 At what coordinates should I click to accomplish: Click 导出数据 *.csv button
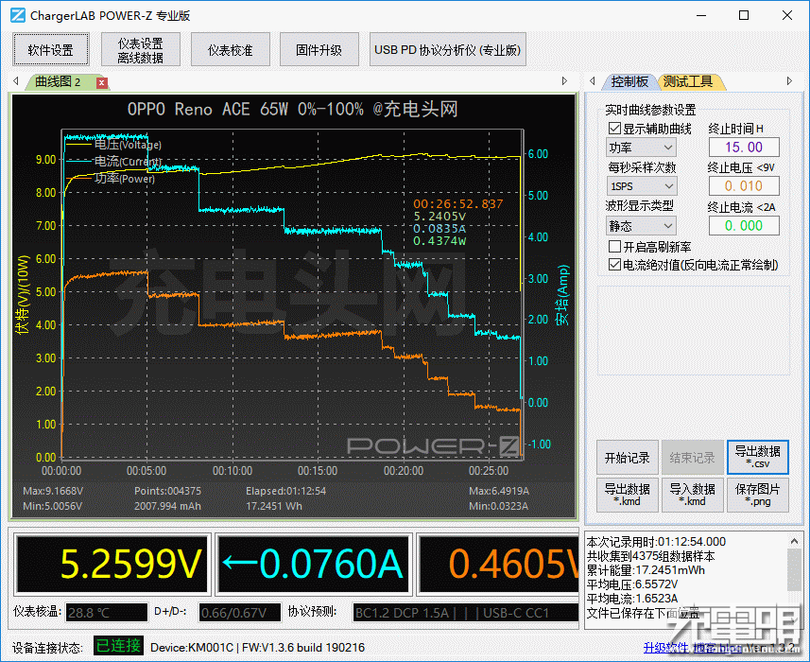(757, 458)
